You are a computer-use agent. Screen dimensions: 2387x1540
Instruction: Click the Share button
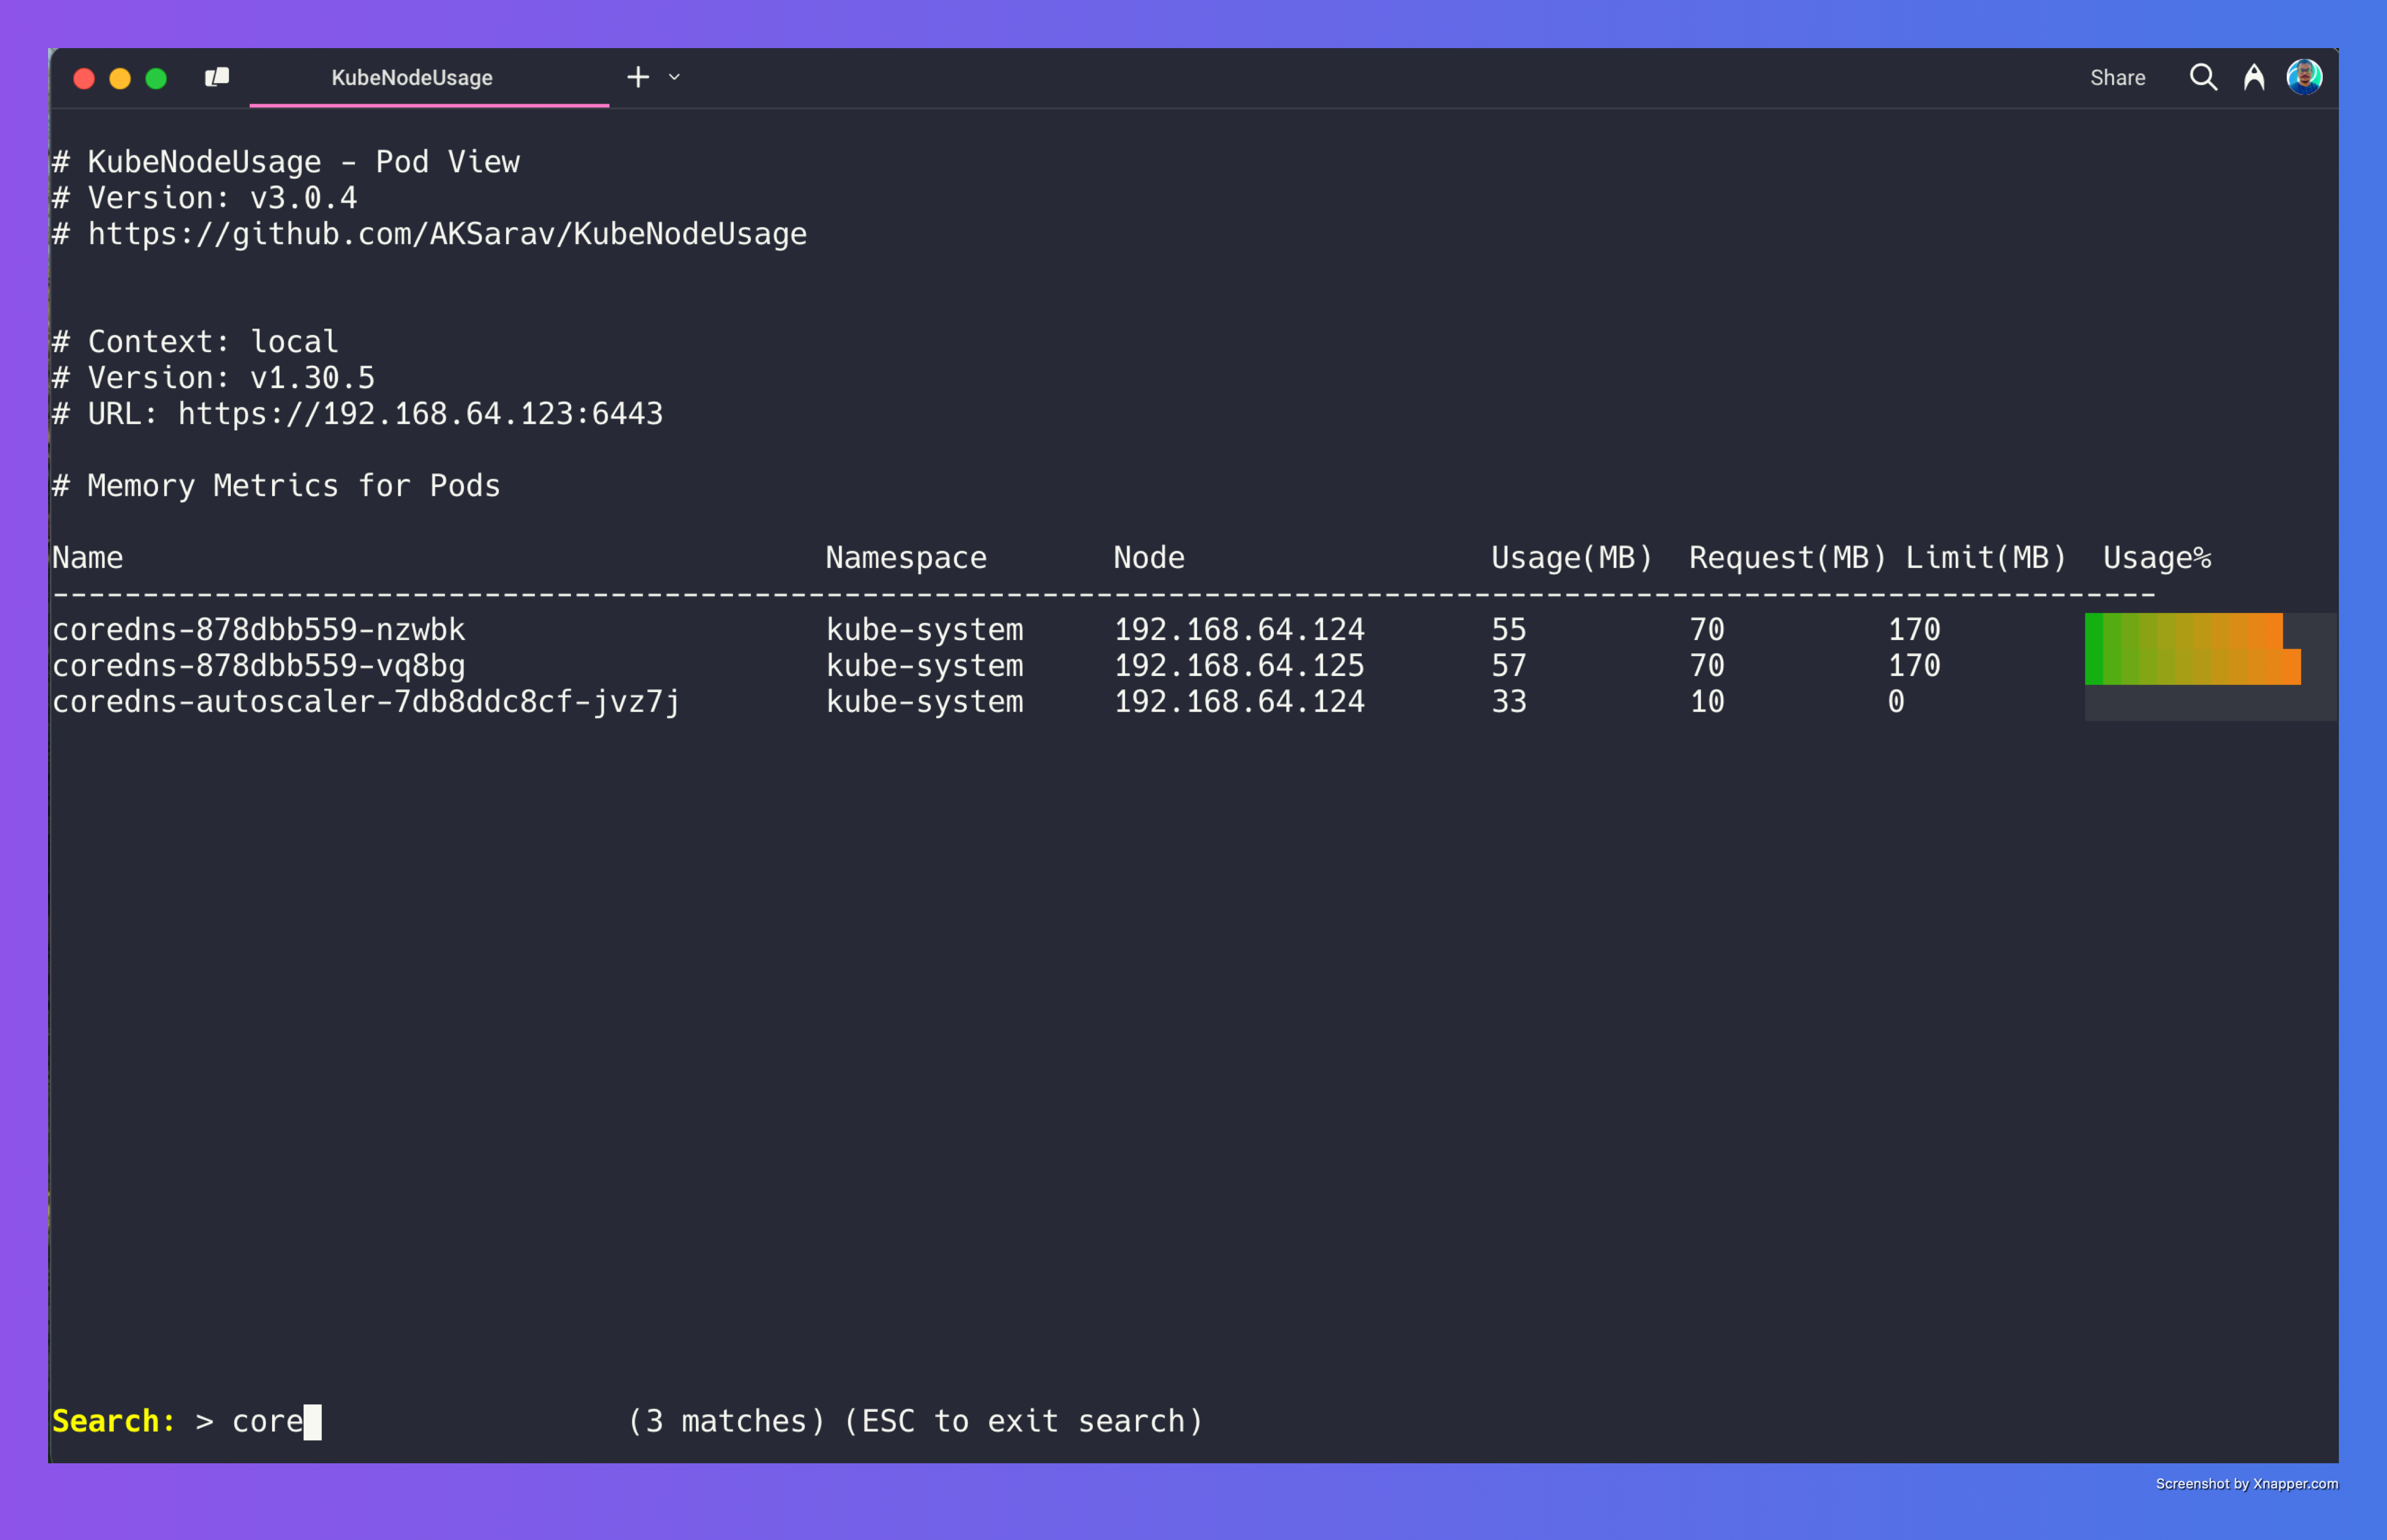[x=2117, y=78]
